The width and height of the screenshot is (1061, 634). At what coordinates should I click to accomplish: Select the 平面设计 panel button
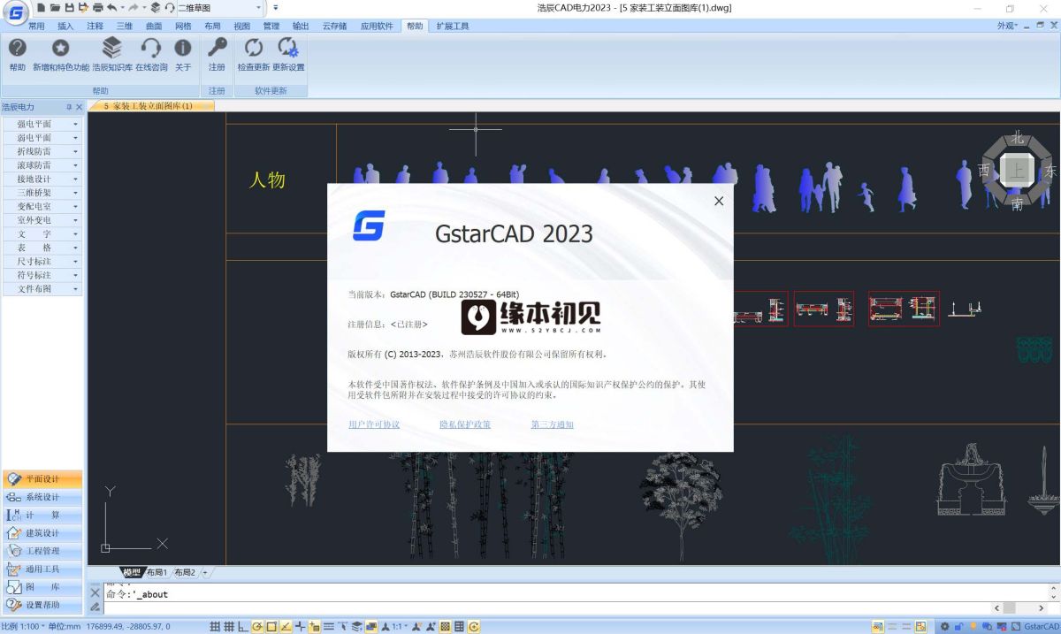pyautogui.click(x=42, y=478)
